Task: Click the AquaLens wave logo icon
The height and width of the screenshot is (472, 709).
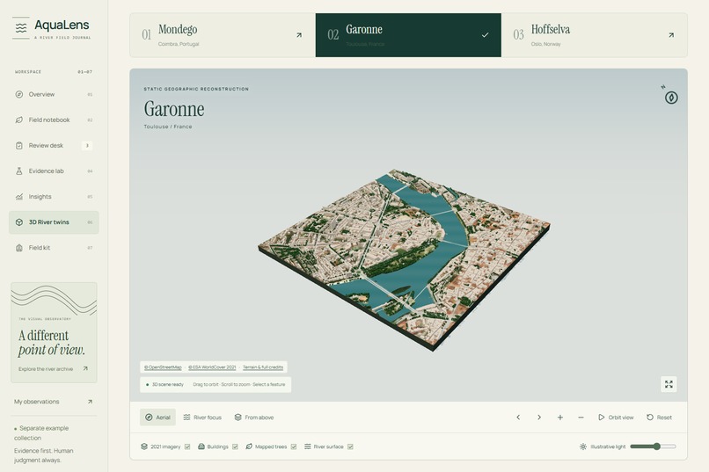Action: pyautogui.click(x=21, y=28)
